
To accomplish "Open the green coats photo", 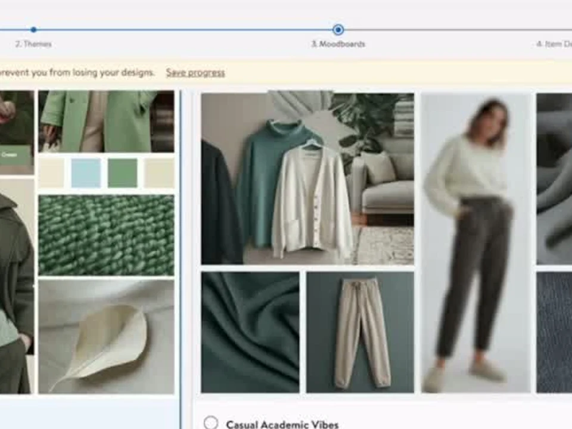I will tap(106, 122).
